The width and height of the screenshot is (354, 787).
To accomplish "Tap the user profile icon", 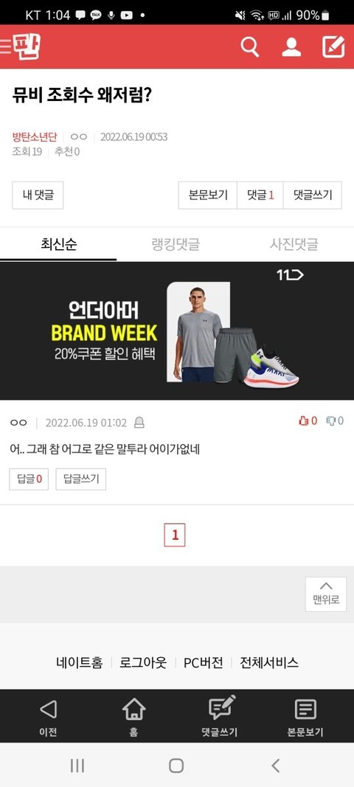I will [x=291, y=46].
